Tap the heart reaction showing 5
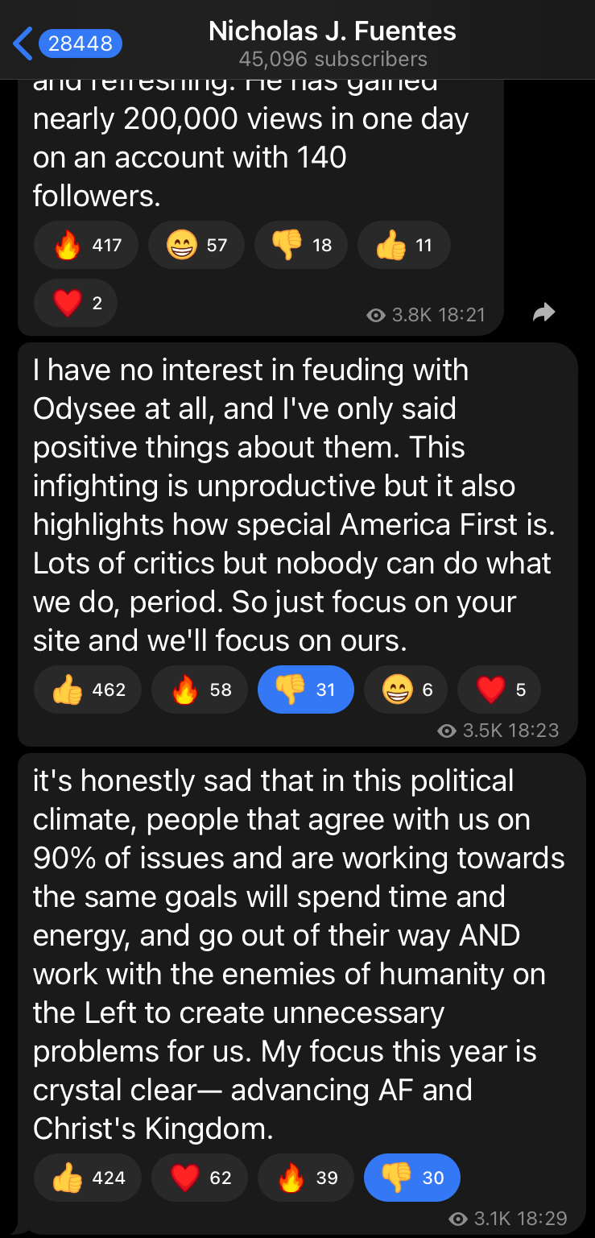Viewport: 595px width, 1238px height. [x=499, y=689]
